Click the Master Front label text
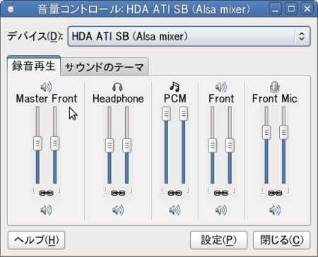This screenshot has height=257, width=318. pos(47,99)
